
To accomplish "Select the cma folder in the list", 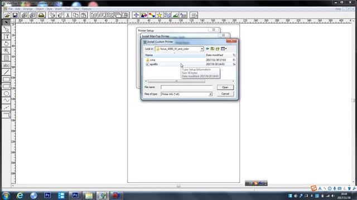I will 152,60.
